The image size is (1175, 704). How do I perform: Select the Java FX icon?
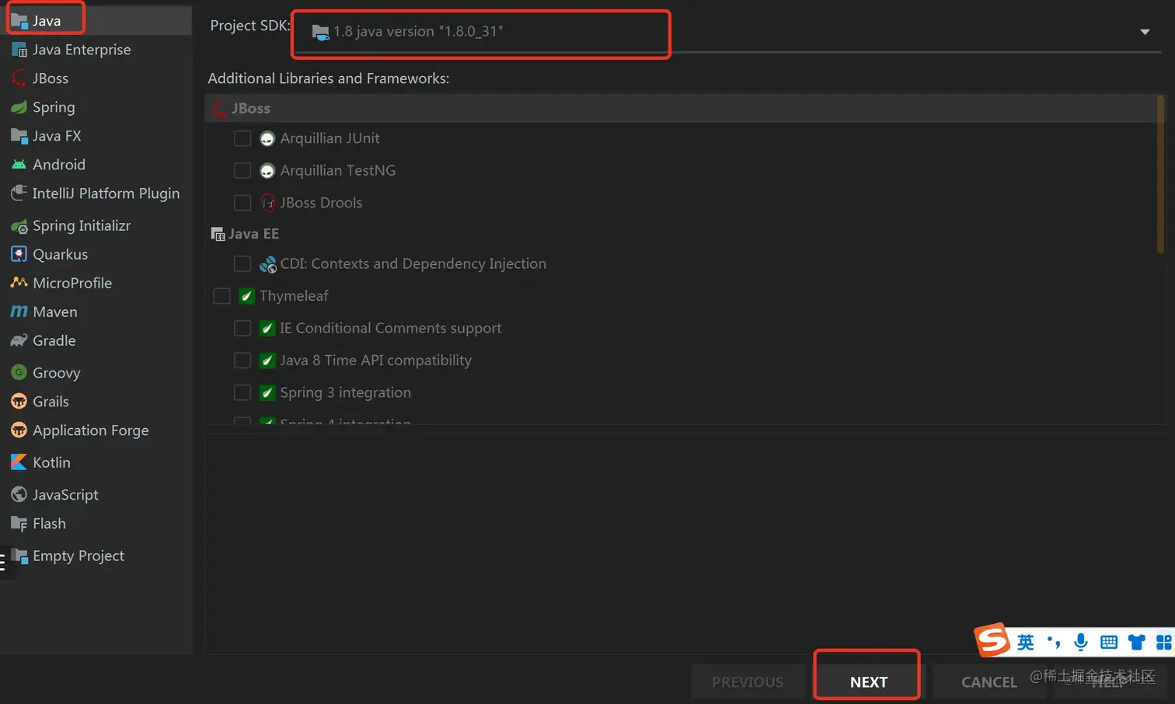pos(19,136)
